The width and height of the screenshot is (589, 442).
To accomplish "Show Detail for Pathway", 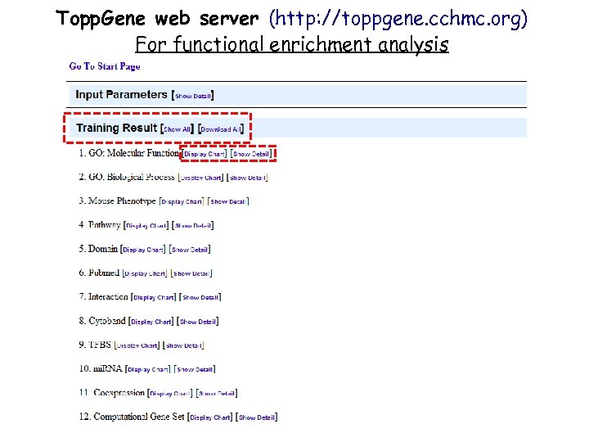I will [x=193, y=226].
